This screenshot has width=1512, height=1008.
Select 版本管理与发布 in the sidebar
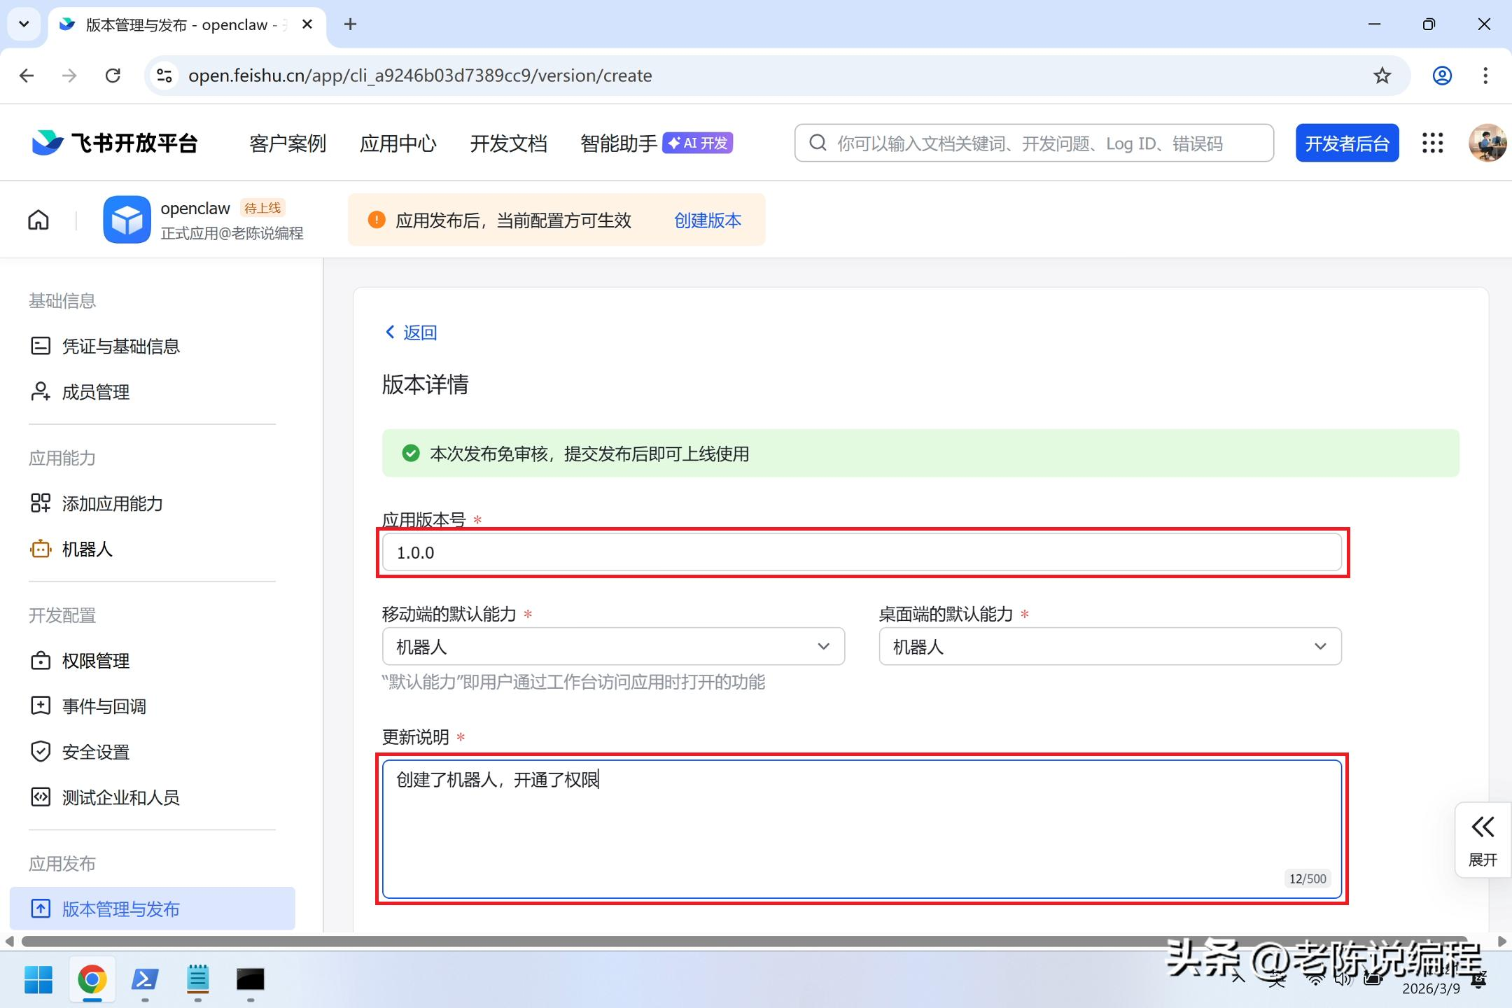120,909
